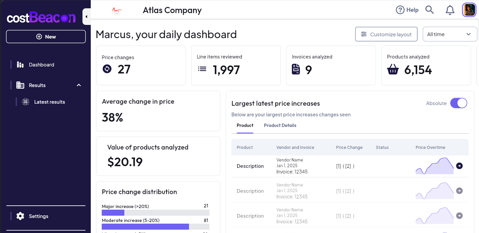Image resolution: width=479 pixels, height=233 pixels.
Task: Click the Atlas Company logo
Action: [116, 10]
